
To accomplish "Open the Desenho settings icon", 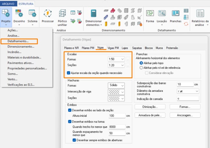I will (20, 13).
